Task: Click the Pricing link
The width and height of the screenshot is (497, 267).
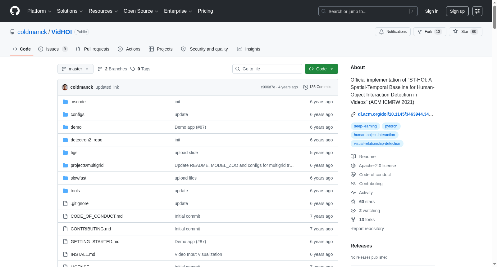Action: [205, 11]
